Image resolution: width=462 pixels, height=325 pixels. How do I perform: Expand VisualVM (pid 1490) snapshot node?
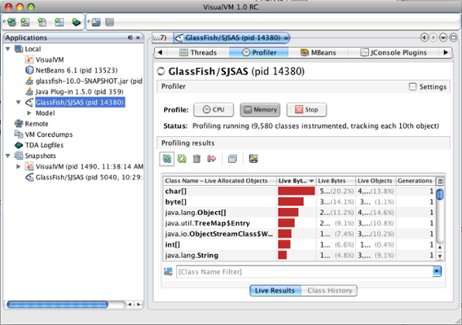[x=19, y=166]
